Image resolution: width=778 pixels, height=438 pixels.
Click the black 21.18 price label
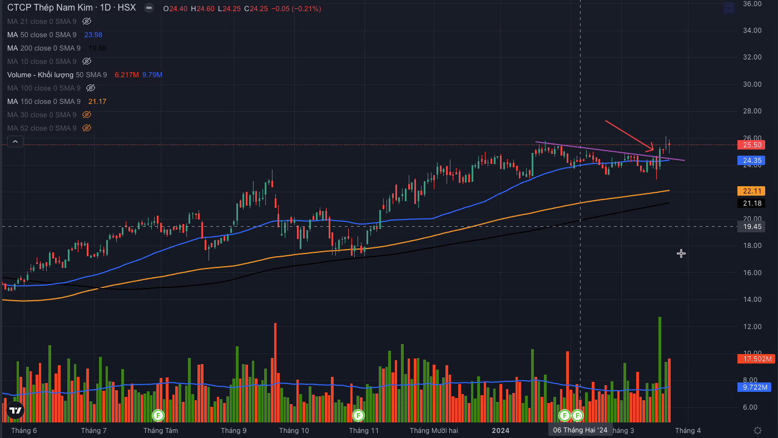(x=751, y=203)
